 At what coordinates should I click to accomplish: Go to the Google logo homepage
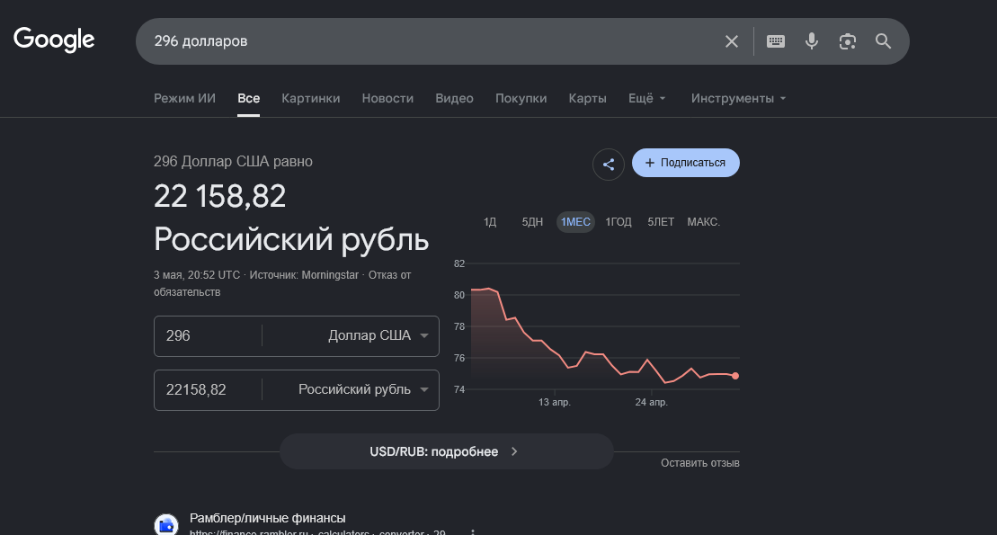54,40
